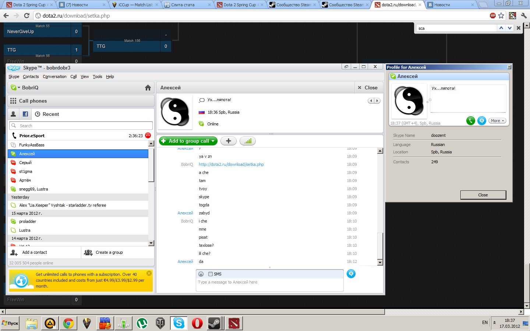Open the Help menu in Skype
This screenshot has height=331, width=530.
point(110,76)
